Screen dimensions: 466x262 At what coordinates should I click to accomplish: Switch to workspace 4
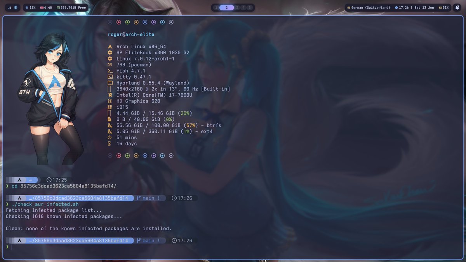(x=243, y=7)
